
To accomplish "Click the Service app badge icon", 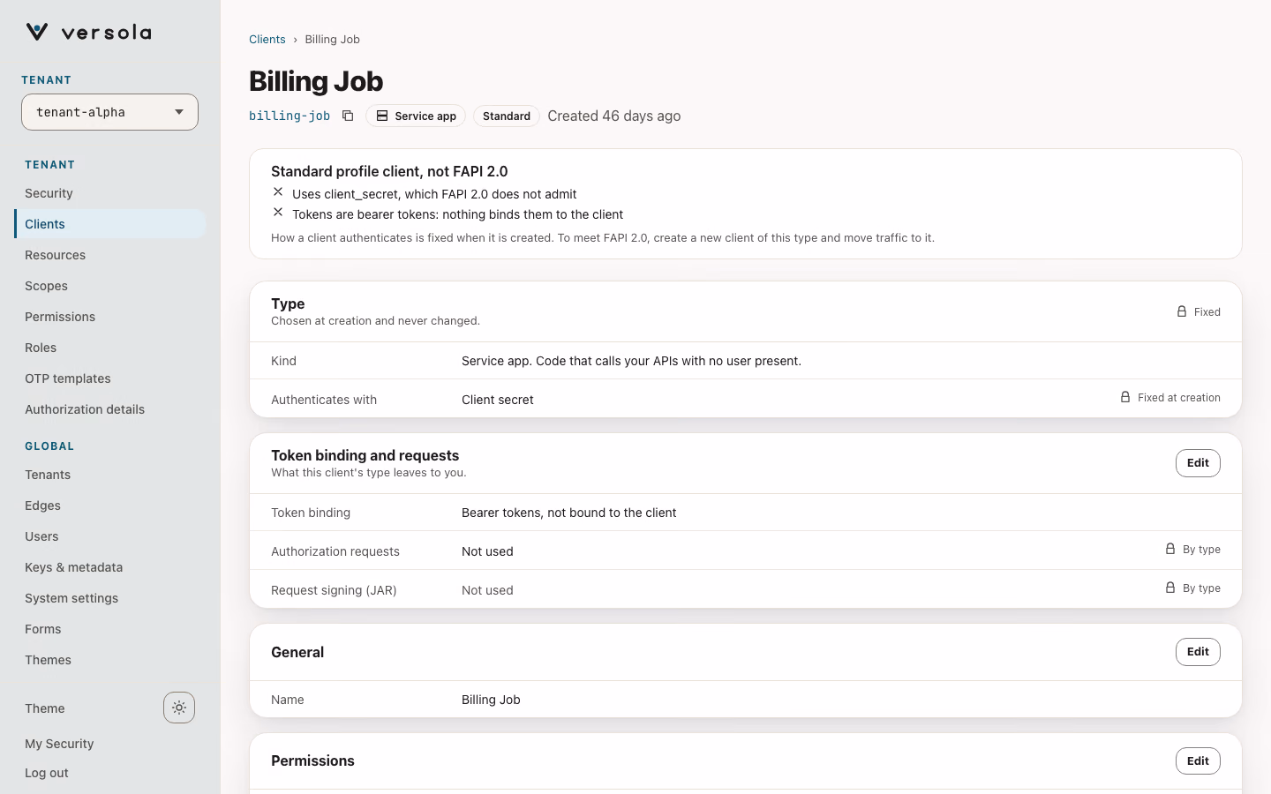I will tap(382, 116).
